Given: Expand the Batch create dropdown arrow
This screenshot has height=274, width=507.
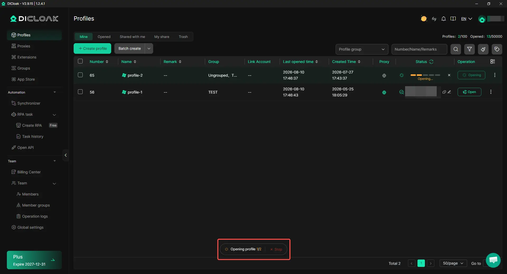Looking at the screenshot, I should (x=149, y=48).
